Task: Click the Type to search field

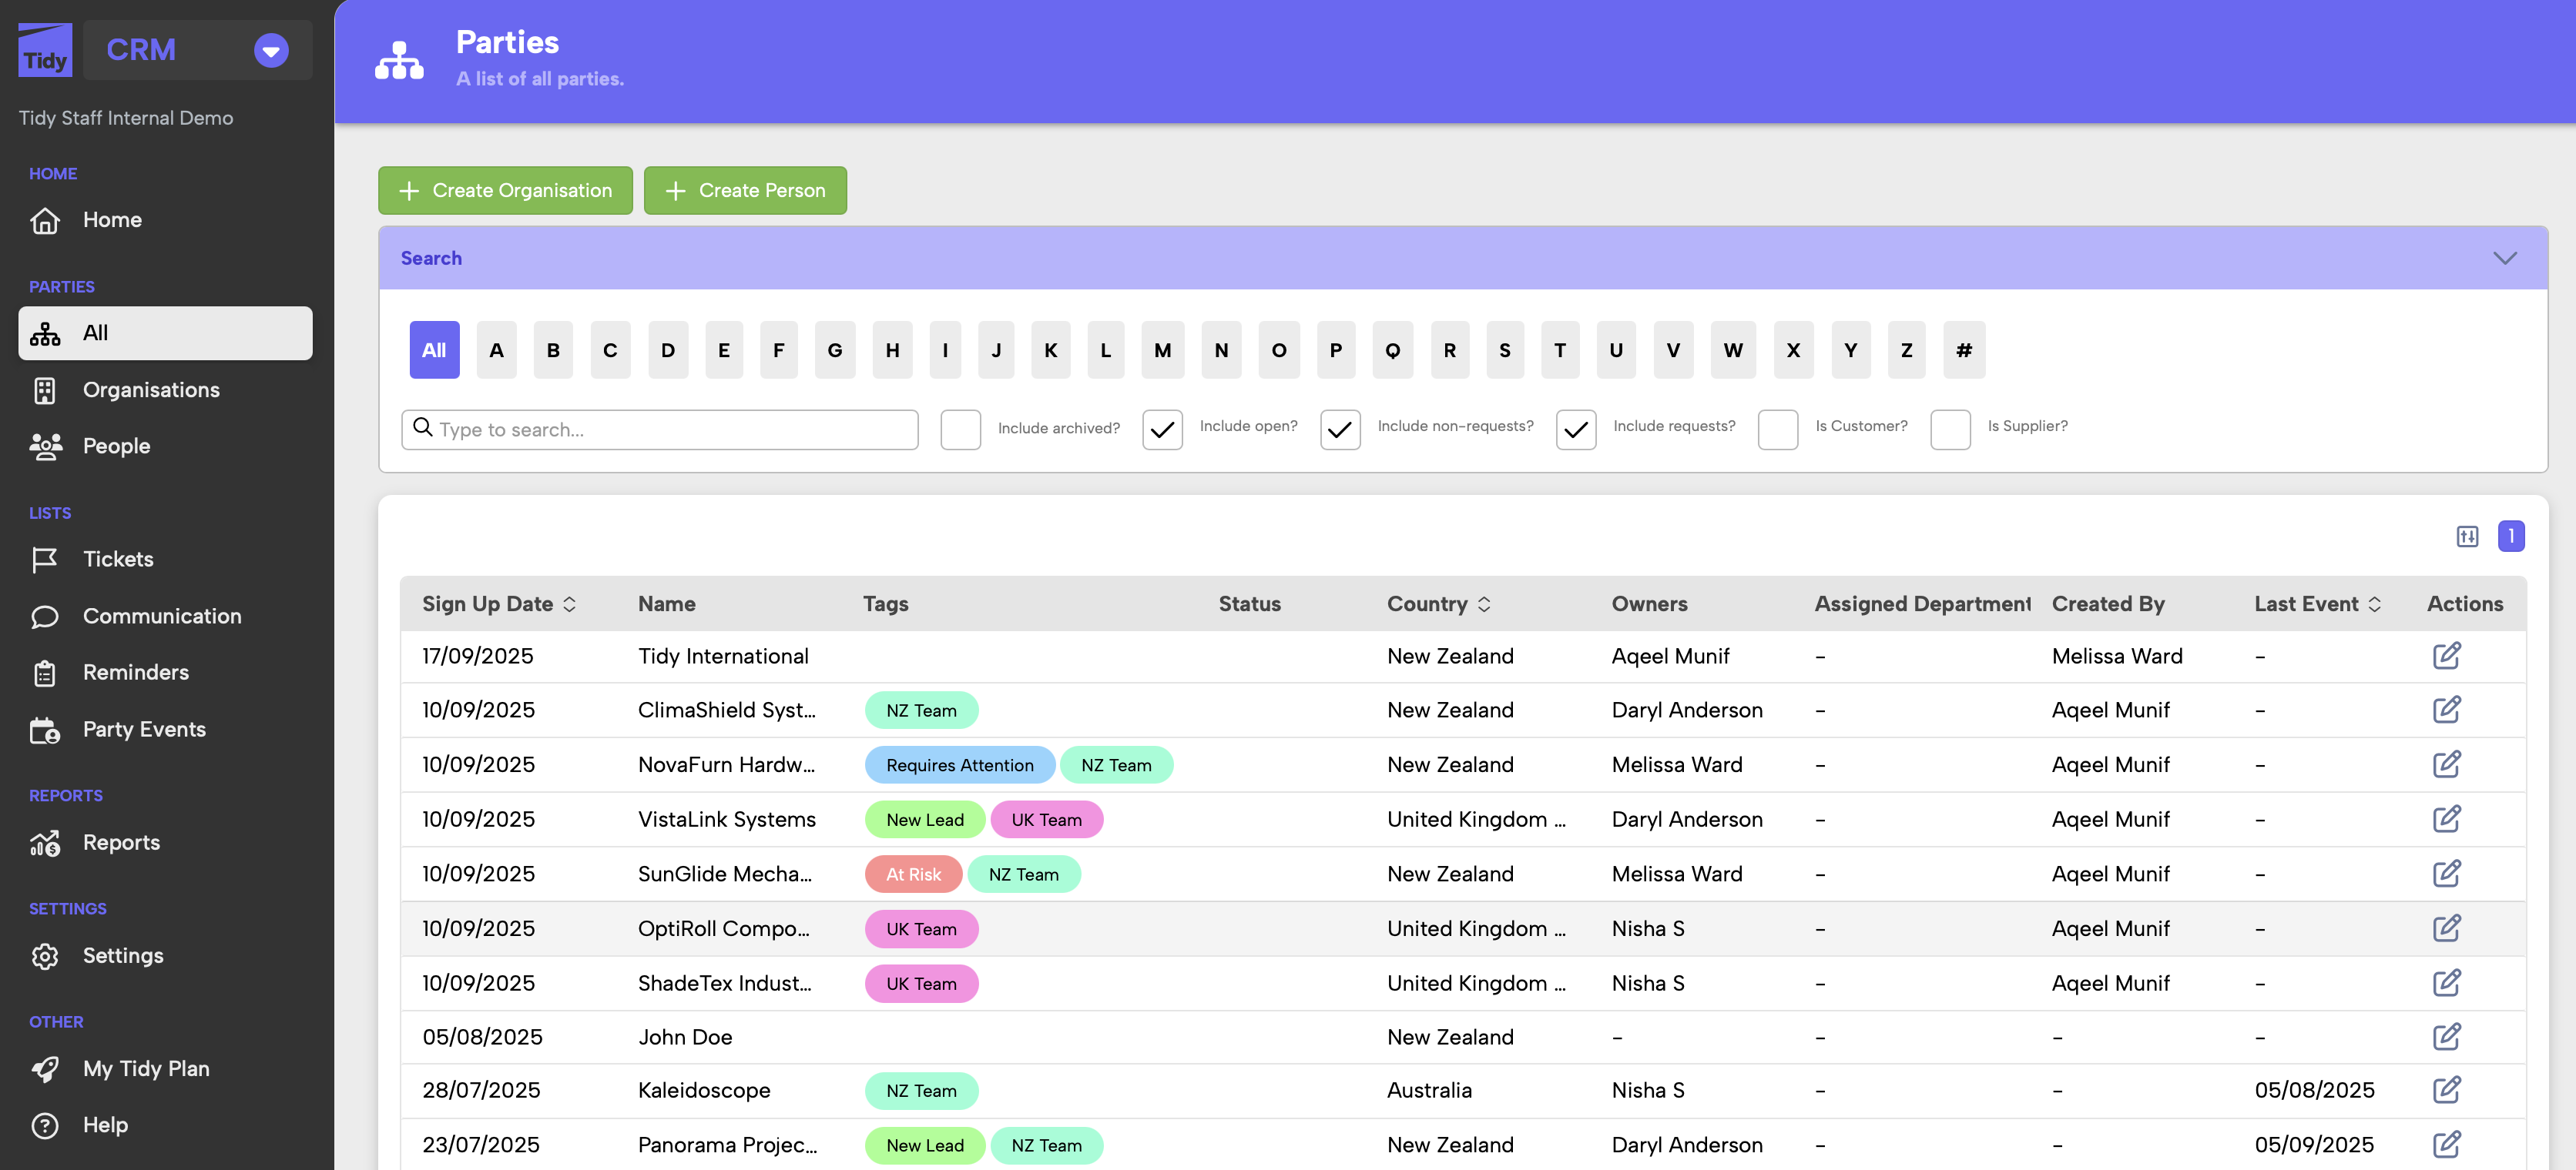Action: [670, 430]
